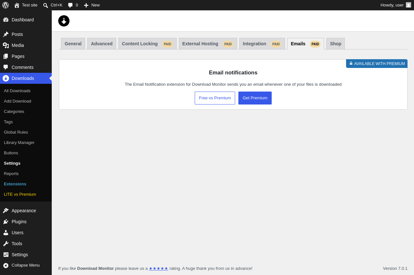Open the comments bubble in admin bar
Image resolution: width=414 pixels, height=275 pixels.
(70, 5)
